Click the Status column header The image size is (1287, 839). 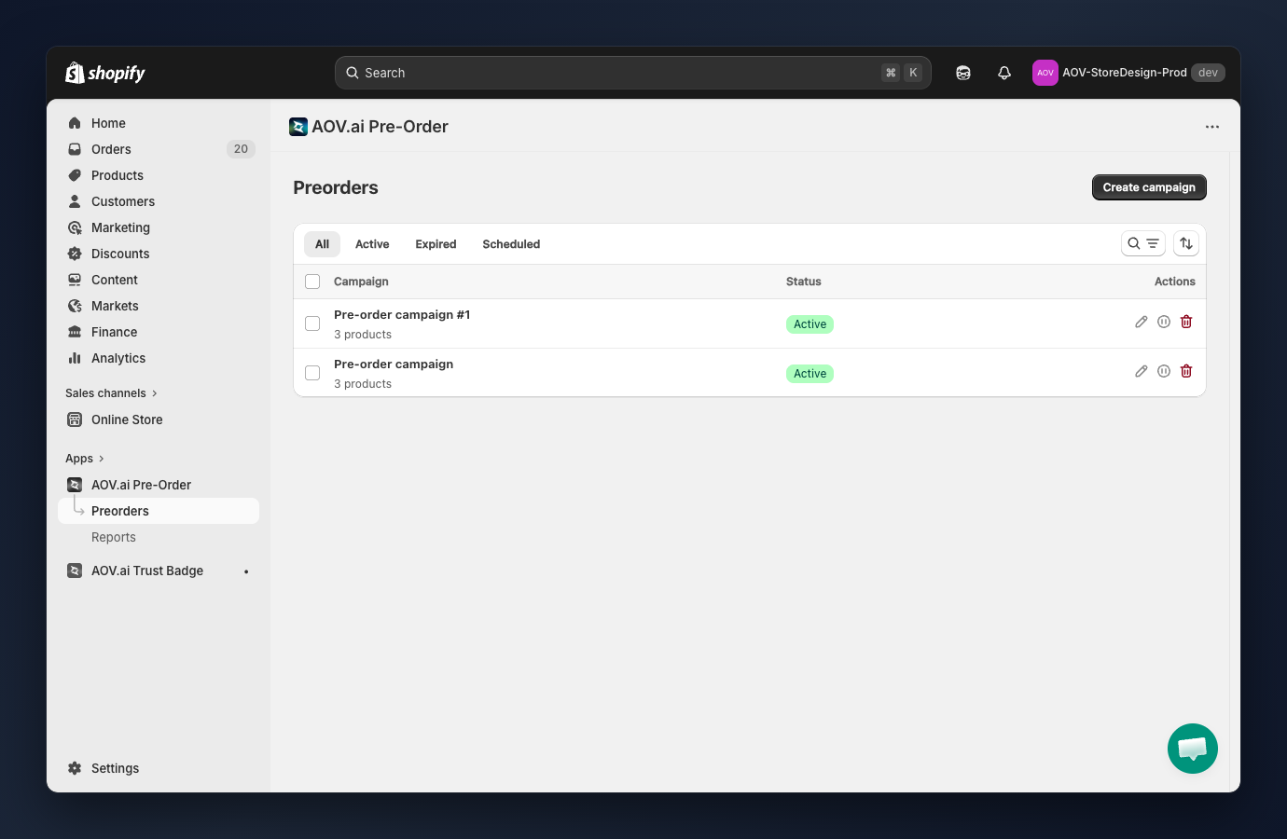[x=804, y=282]
